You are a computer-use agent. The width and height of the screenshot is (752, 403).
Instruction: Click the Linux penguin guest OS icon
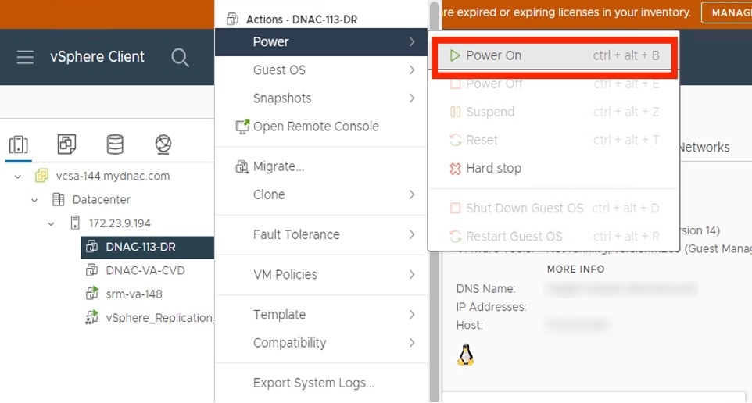(466, 355)
